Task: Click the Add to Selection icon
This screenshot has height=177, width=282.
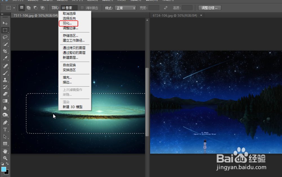Action: (28, 8)
